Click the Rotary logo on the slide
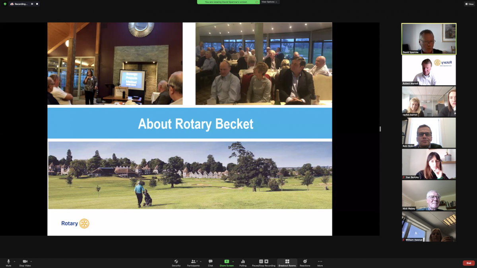The image size is (477, 268). click(x=76, y=223)
